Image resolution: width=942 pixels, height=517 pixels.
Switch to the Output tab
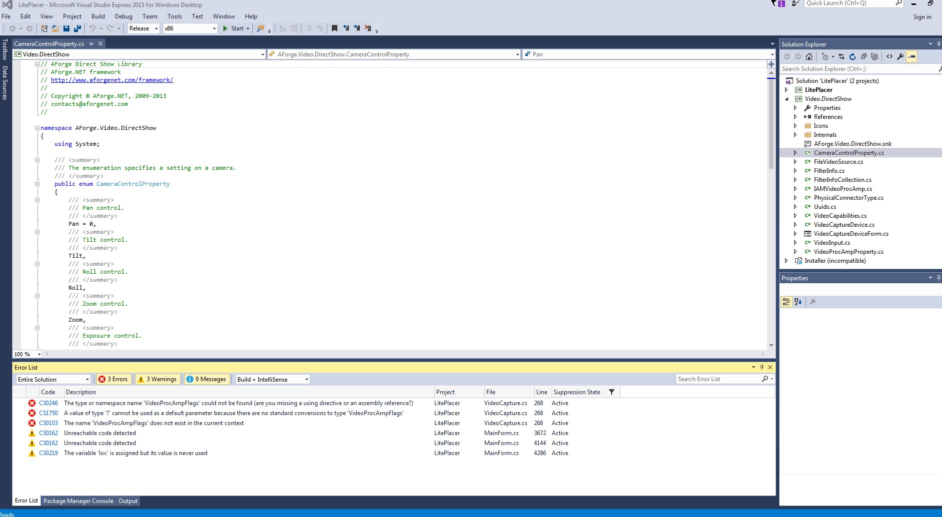click(128, 501)
